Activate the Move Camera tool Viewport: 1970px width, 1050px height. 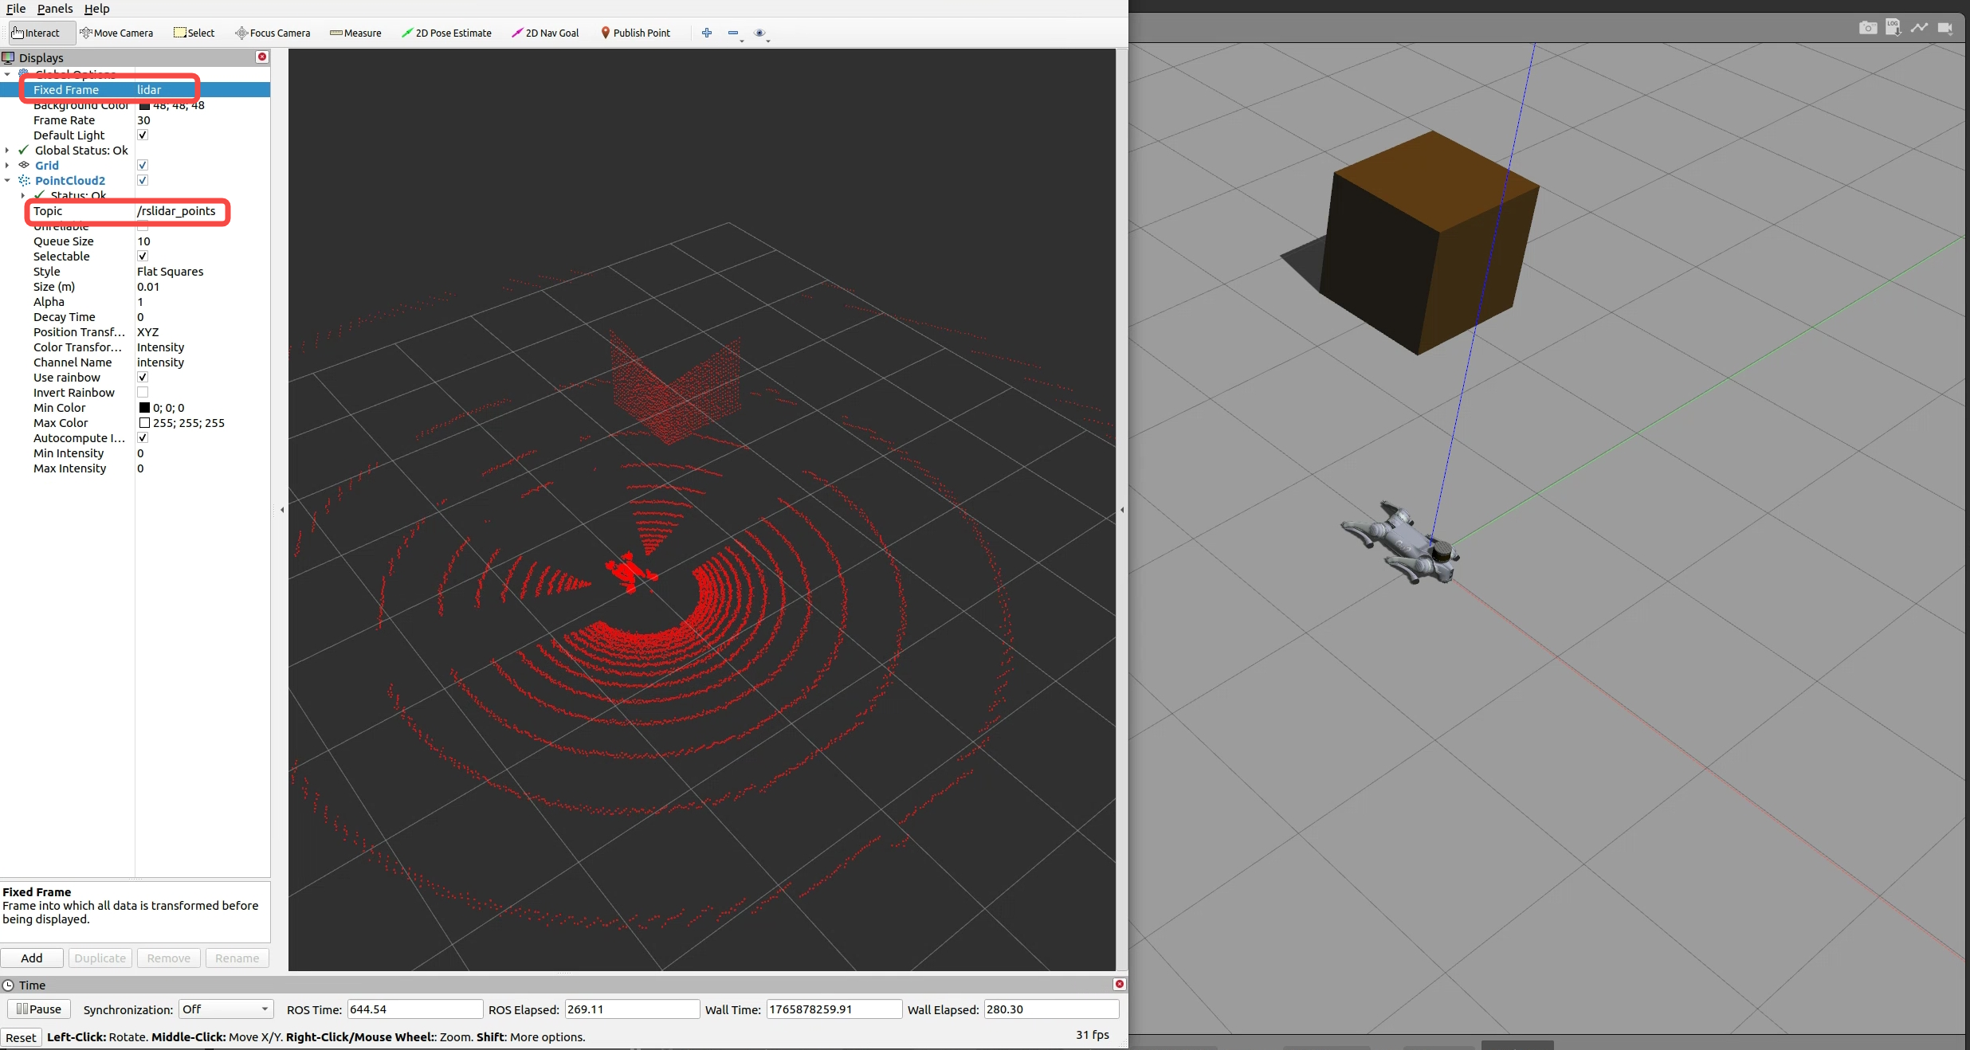point(116,33)
